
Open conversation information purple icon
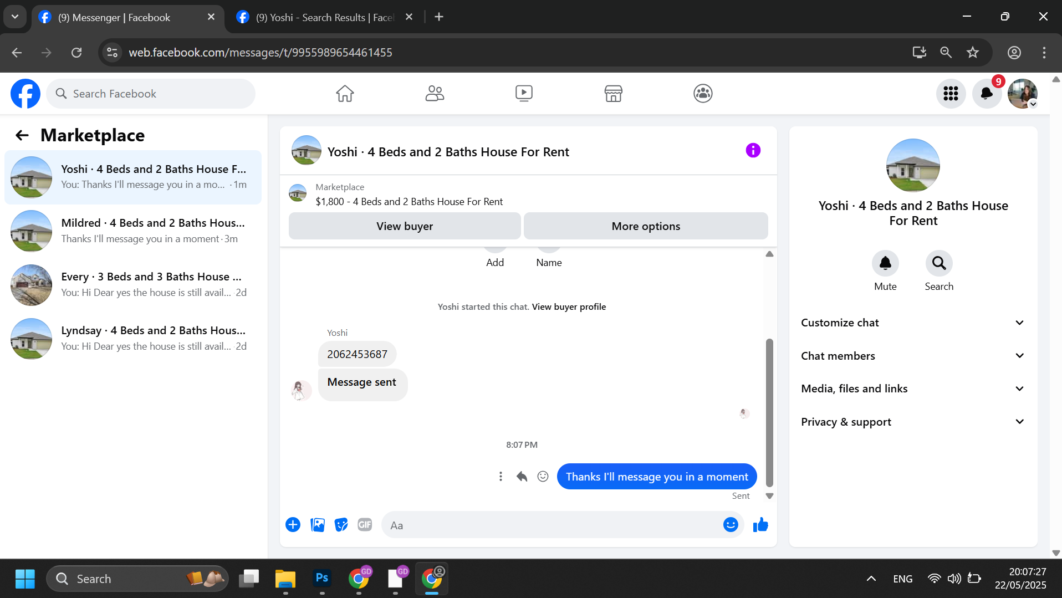coord(753,151)
